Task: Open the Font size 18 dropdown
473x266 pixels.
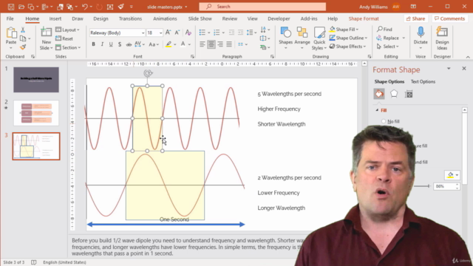Action: click(160, 33)
